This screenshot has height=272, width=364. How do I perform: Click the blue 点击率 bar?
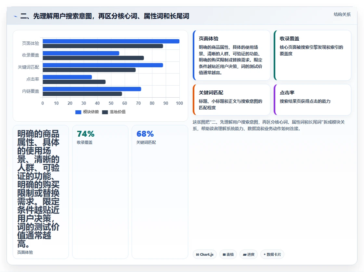[67, 77]
